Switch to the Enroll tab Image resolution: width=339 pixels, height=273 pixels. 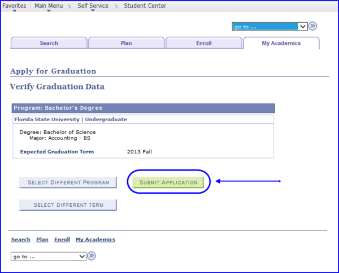tap(203, 43)
